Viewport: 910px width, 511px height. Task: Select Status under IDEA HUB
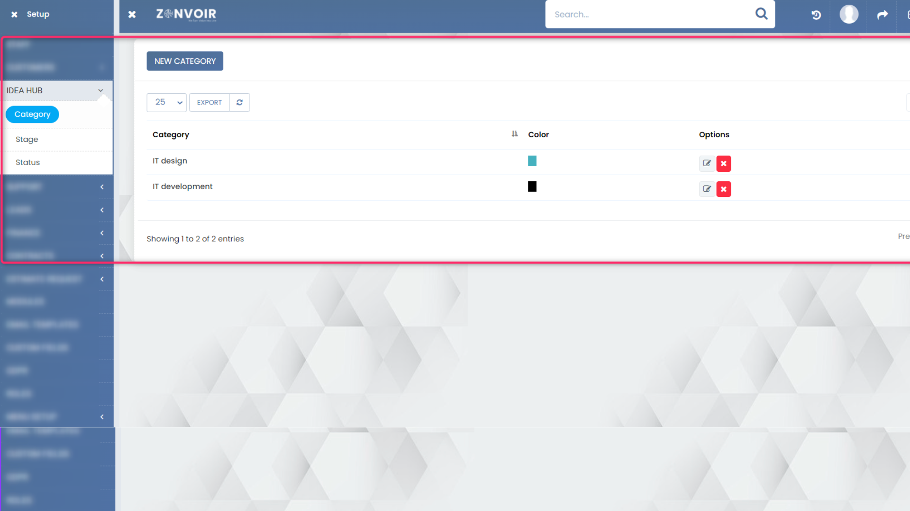(x=27, y=162)
